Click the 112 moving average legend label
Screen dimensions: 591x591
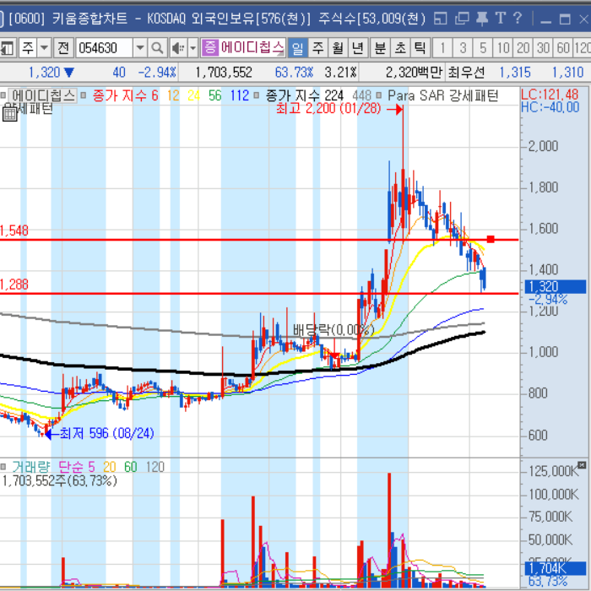click(240, 95)
